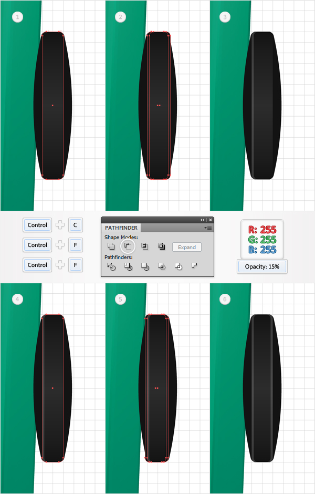
Task: Open the Pathfinder panel flyout menu
Action: (208, 228)
